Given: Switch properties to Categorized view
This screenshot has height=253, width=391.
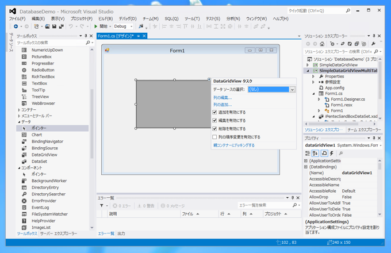Looking at the screenshot, I should tap(308, 154).
